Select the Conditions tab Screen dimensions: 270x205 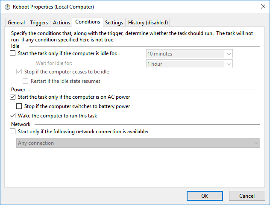pyautogui.click(x=88, y=22)
